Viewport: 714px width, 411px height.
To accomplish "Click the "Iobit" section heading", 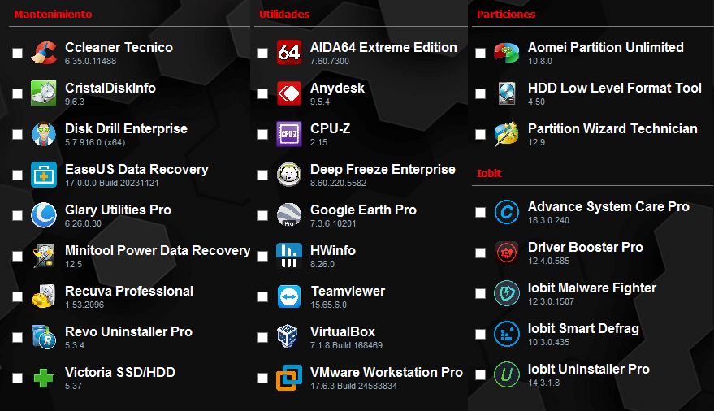I will click(489, 173).
